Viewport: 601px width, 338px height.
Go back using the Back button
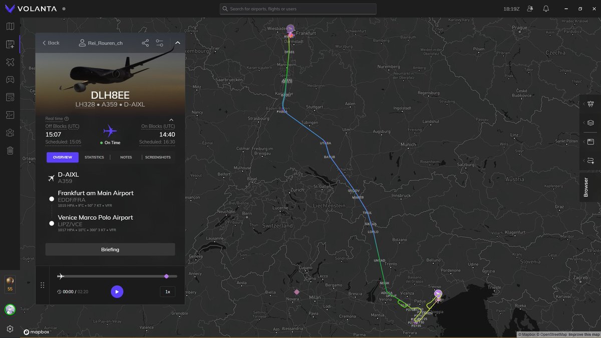pyautogui.click(x=51, y=43)
